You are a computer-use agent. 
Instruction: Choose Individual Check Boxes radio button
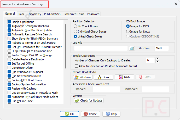click(x=75, y=31)
